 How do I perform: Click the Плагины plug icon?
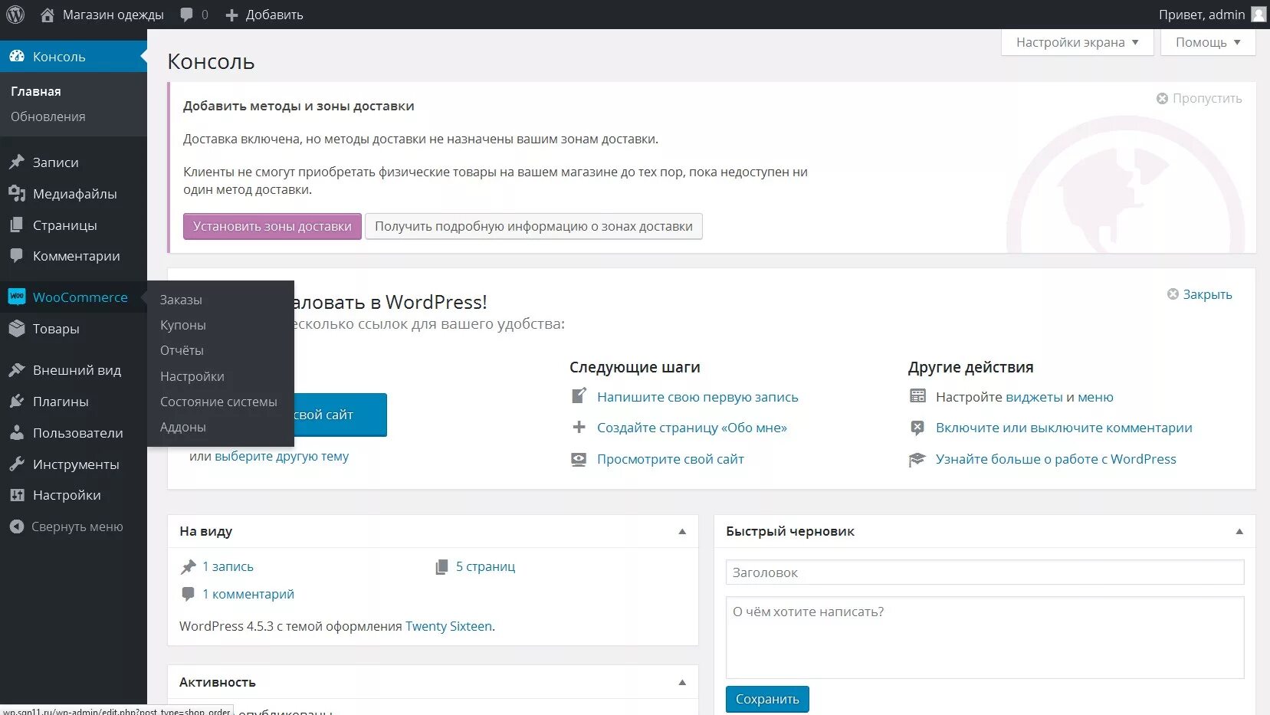(17, 401)
